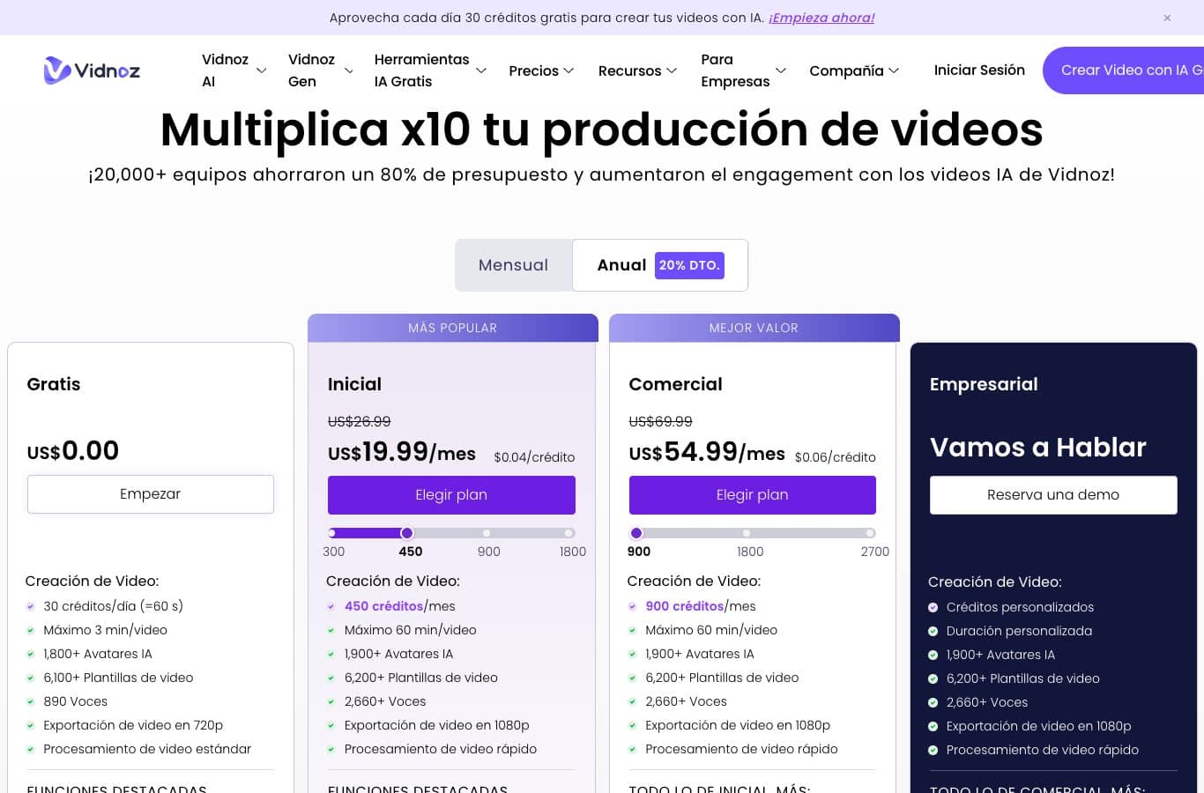Viewport: 1204px width, 793px height.
Task: Switch billing to Anual
Action: coord(660,265)
